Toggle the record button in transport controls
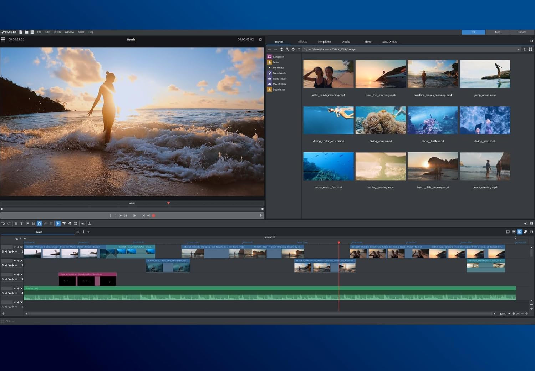Image resolution: width=535 pixels, height=371 pixels. coord(153,215)
